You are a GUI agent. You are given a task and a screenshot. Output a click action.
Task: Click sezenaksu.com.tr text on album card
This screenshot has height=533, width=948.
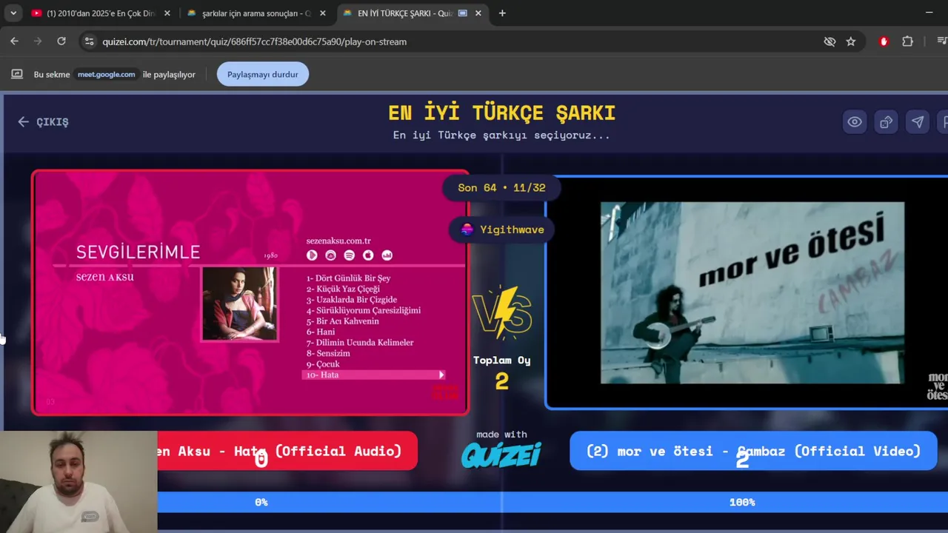click(338, 241)
